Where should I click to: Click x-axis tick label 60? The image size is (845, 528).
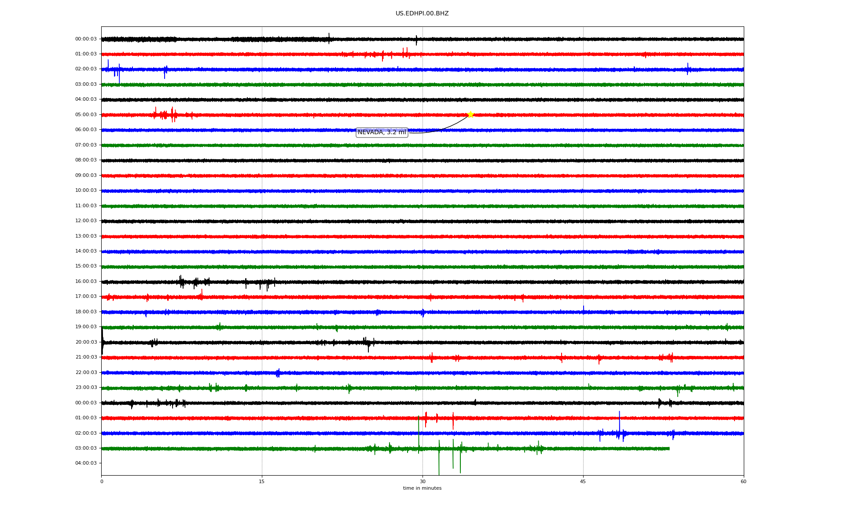743,482
